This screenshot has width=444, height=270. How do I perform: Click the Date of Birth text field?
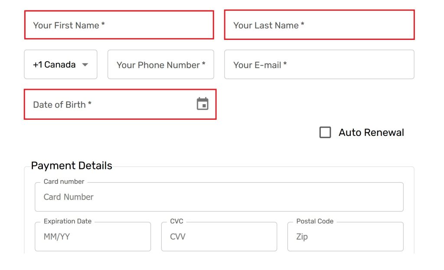[108, 104]
